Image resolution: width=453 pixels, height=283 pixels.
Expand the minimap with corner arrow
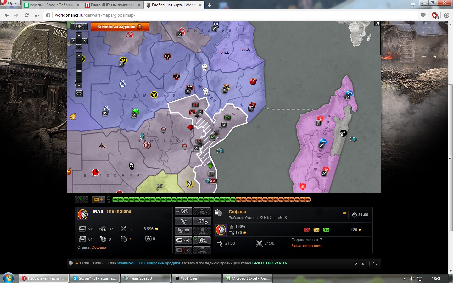coord(377,24)
